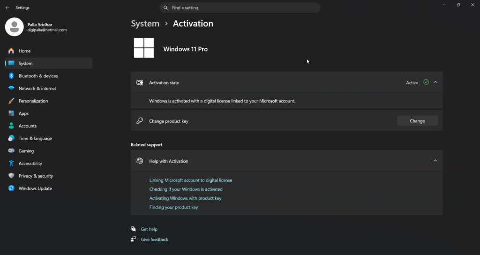Minimize the Settings window
This screenshot has width=480, height=255.
[x=444, y=5]
